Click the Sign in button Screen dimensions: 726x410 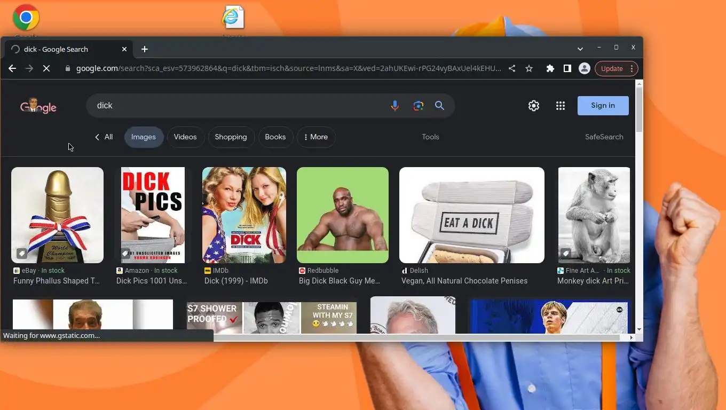tap(603, 106)
